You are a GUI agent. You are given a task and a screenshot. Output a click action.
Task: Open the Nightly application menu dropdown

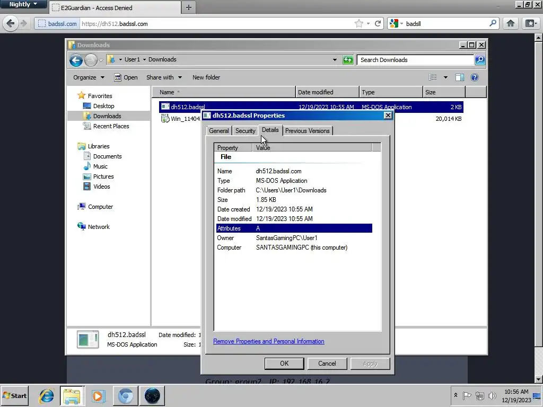(23, 4)
